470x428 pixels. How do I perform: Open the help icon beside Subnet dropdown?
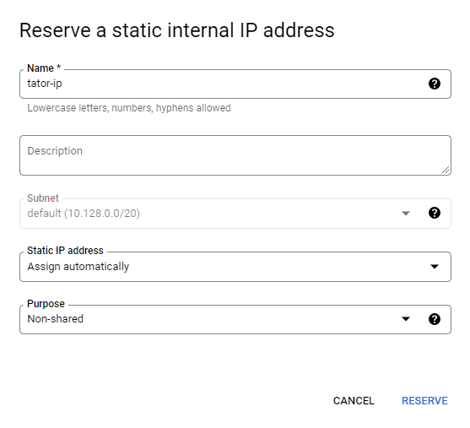435,213
